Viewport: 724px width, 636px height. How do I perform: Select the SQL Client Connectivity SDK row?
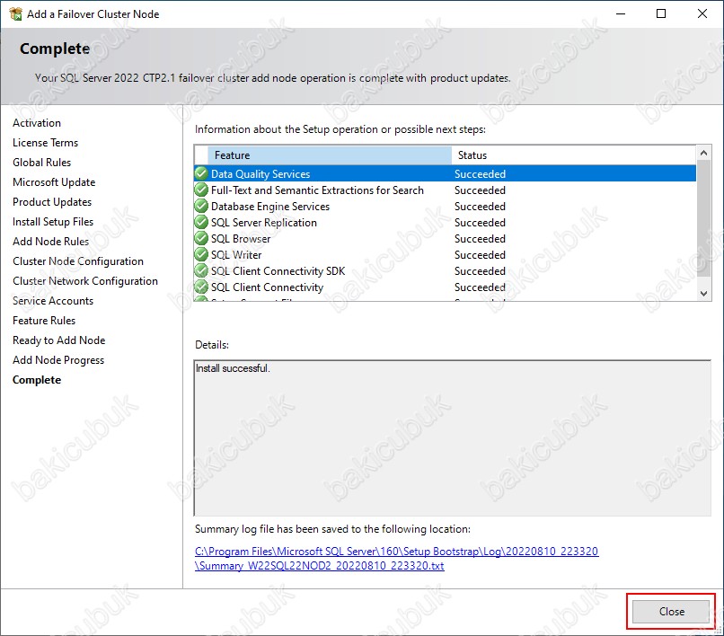[x=446, y=270]
